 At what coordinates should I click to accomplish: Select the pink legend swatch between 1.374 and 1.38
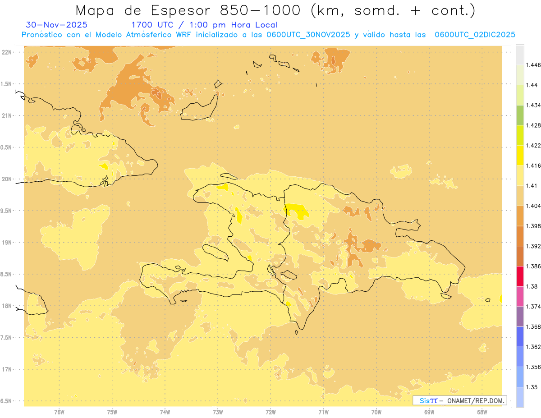coord(520,297)
